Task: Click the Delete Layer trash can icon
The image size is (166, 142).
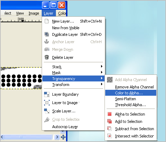Action: [47, 57]
